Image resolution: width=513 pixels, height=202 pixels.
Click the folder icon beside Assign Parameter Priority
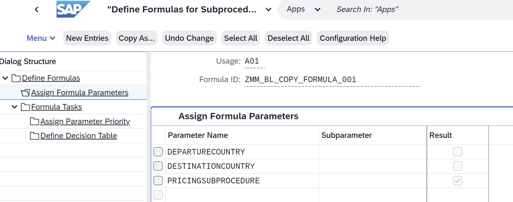35,121
